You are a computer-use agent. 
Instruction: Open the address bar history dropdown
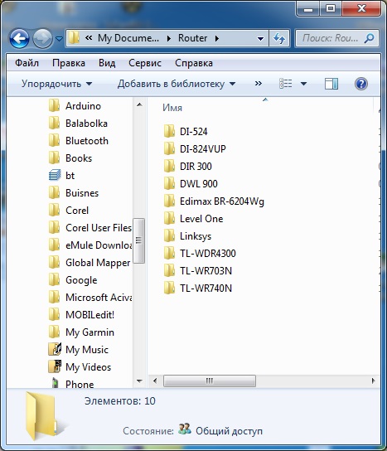click(260, 38)
